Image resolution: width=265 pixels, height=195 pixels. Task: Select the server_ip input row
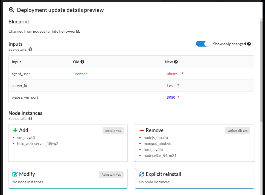131,86
